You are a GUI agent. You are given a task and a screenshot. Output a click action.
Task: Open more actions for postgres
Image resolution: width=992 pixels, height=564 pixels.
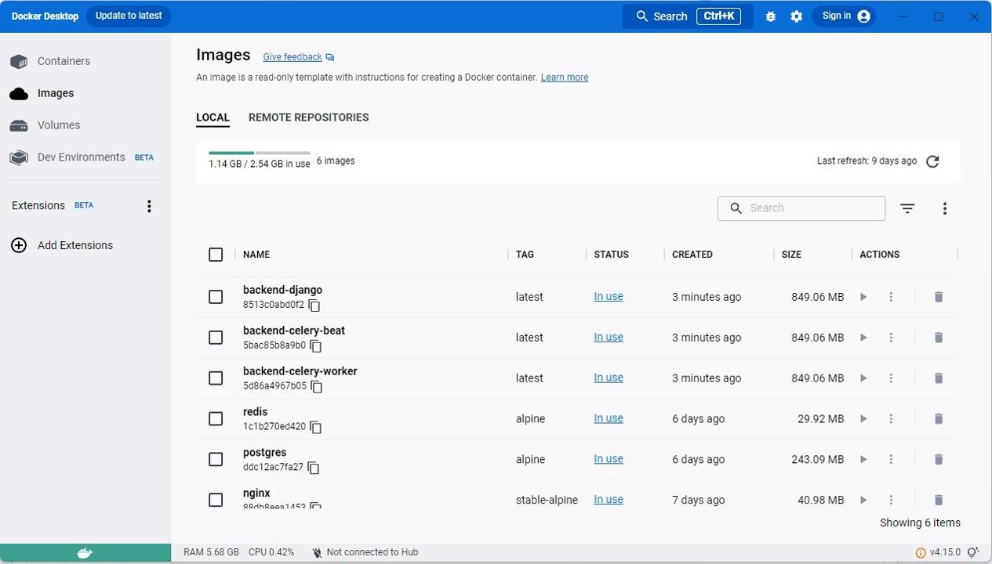(891, 460)
